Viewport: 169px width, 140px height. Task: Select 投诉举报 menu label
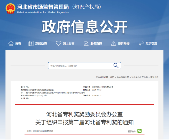pos(124,44)
